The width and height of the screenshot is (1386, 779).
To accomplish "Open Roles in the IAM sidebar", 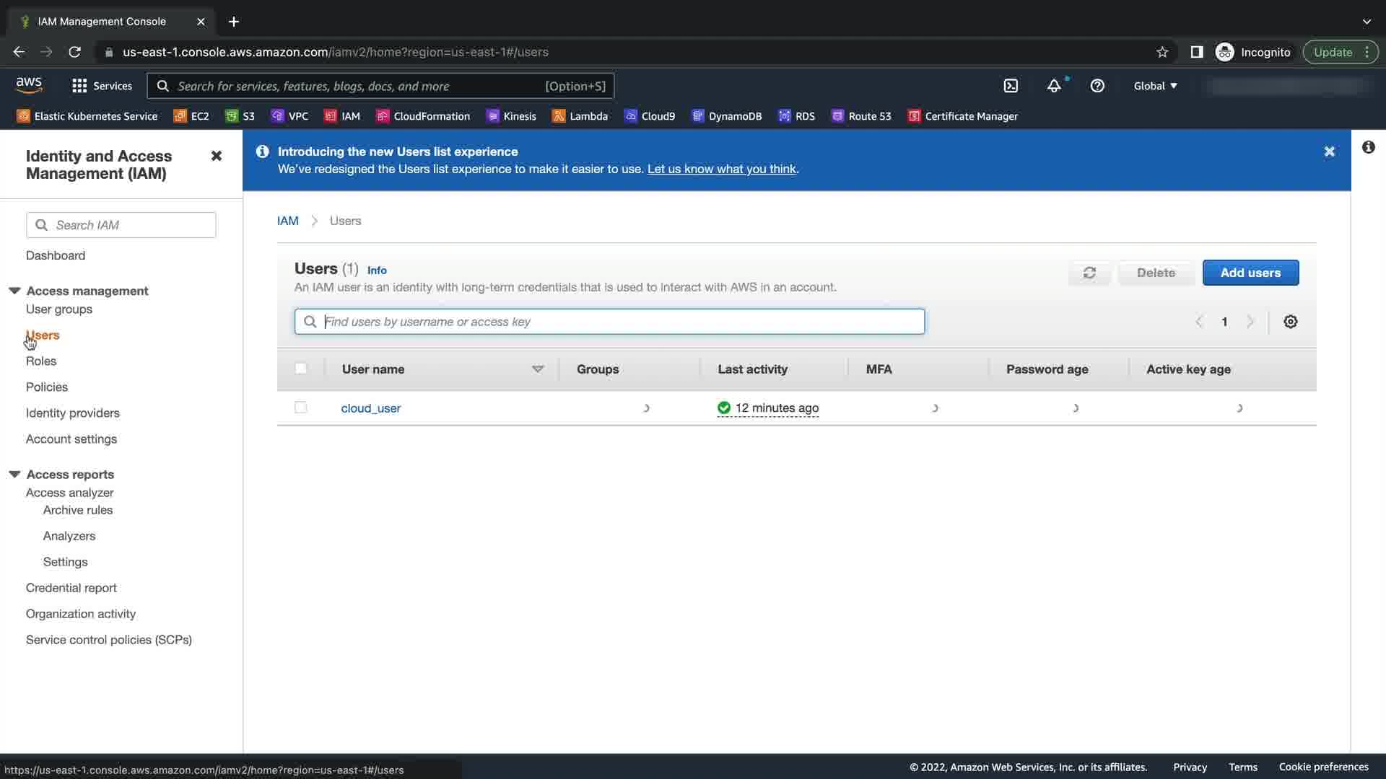I will click(x=41, y=361).
